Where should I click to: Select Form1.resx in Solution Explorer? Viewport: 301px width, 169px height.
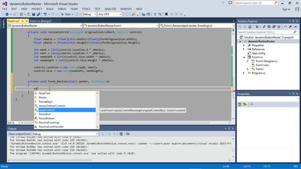[262, 65]
